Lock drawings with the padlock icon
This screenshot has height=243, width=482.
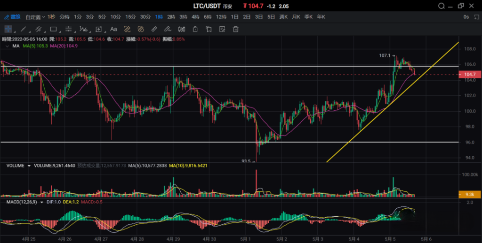click(195, 29)
